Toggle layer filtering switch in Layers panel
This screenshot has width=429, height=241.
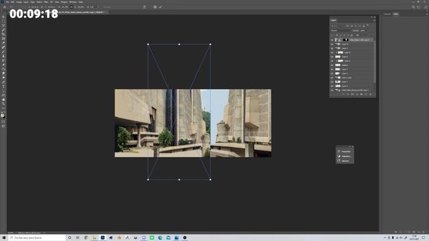click(x=367, y=25)
